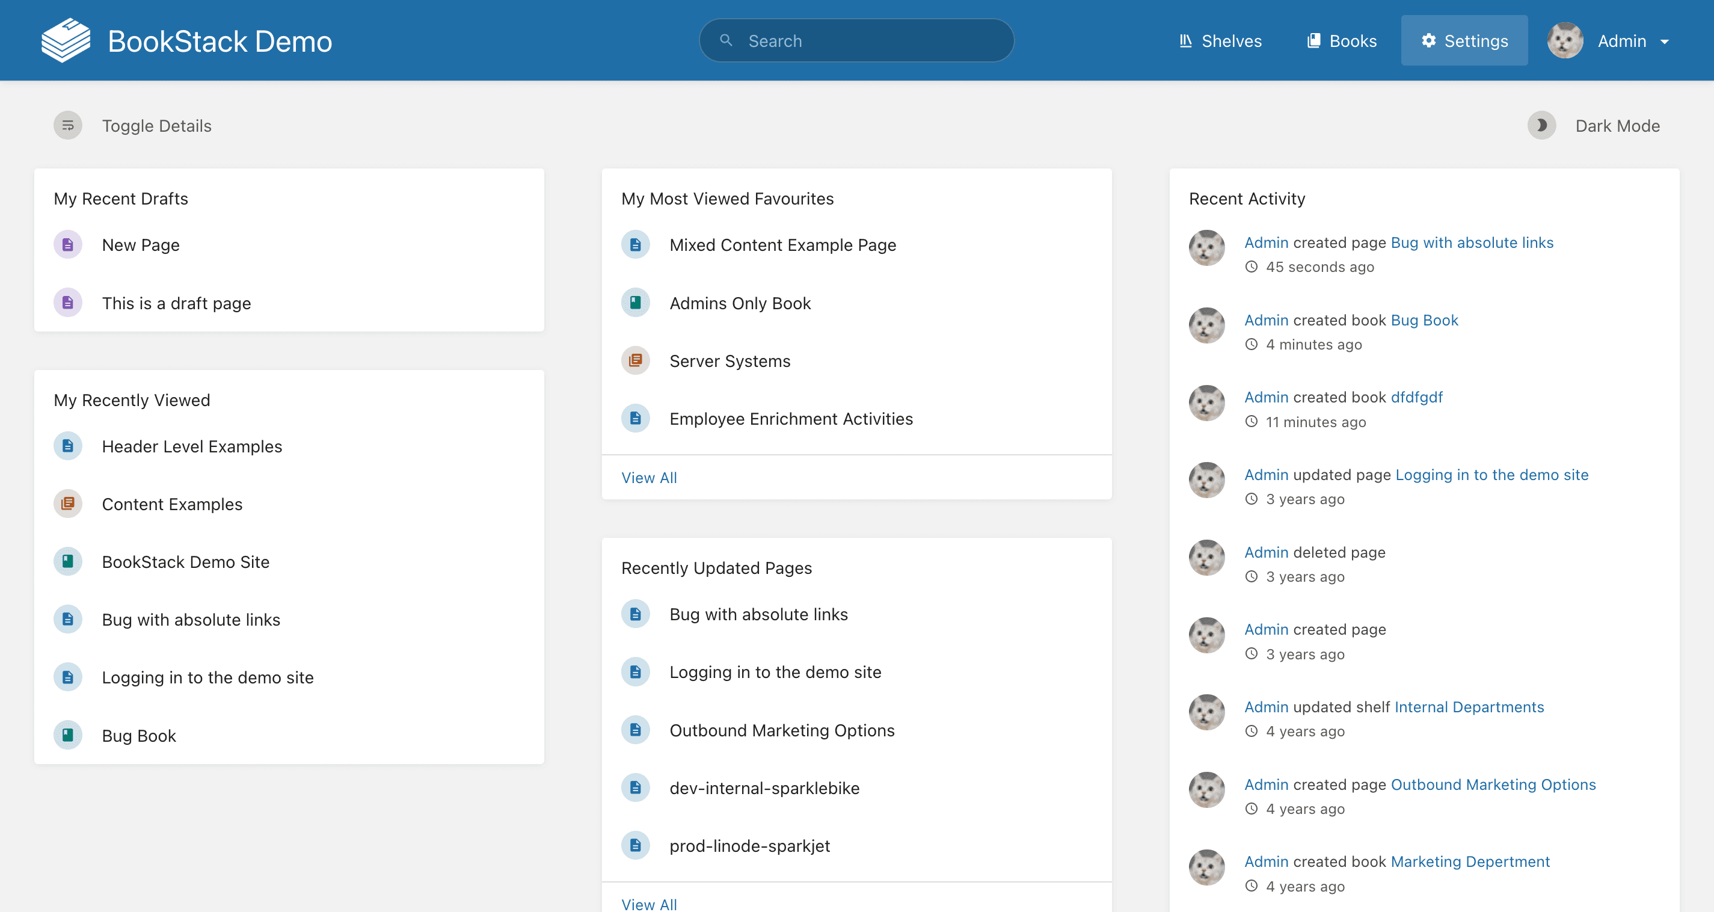This screenshot has height=912, width=1714.
Task: Open Outbound Marketing Options in Recently Updated Pages
Action: point(782,730)
